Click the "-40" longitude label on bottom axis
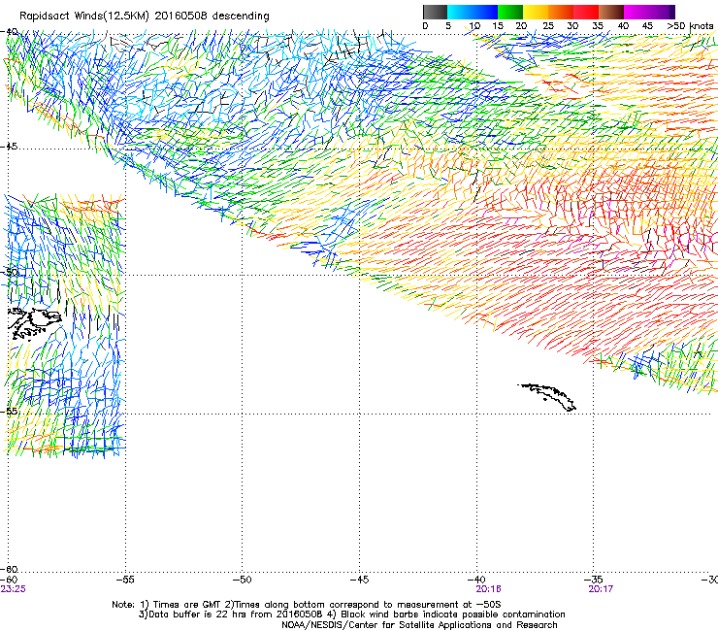Screen dimensions: 718x631 point(476,580)
